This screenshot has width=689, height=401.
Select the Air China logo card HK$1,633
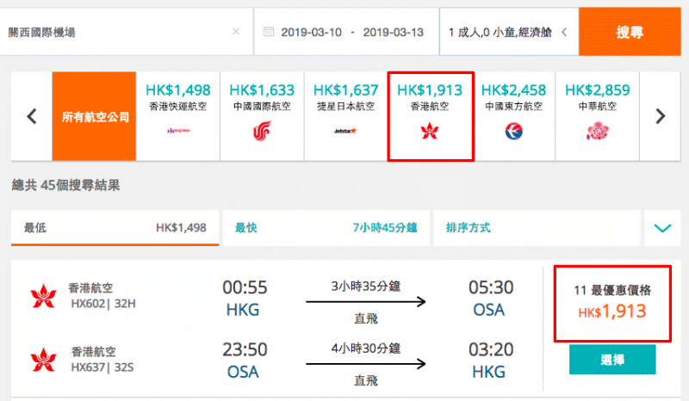coord(262,116)
